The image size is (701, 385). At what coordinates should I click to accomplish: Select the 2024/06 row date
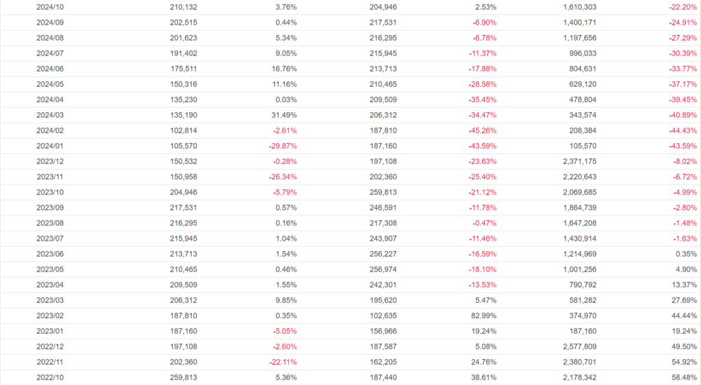[x=50, y=68]
